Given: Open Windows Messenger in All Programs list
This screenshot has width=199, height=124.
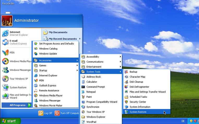Looking at the screenshot, I should click(x=56, y=101).
